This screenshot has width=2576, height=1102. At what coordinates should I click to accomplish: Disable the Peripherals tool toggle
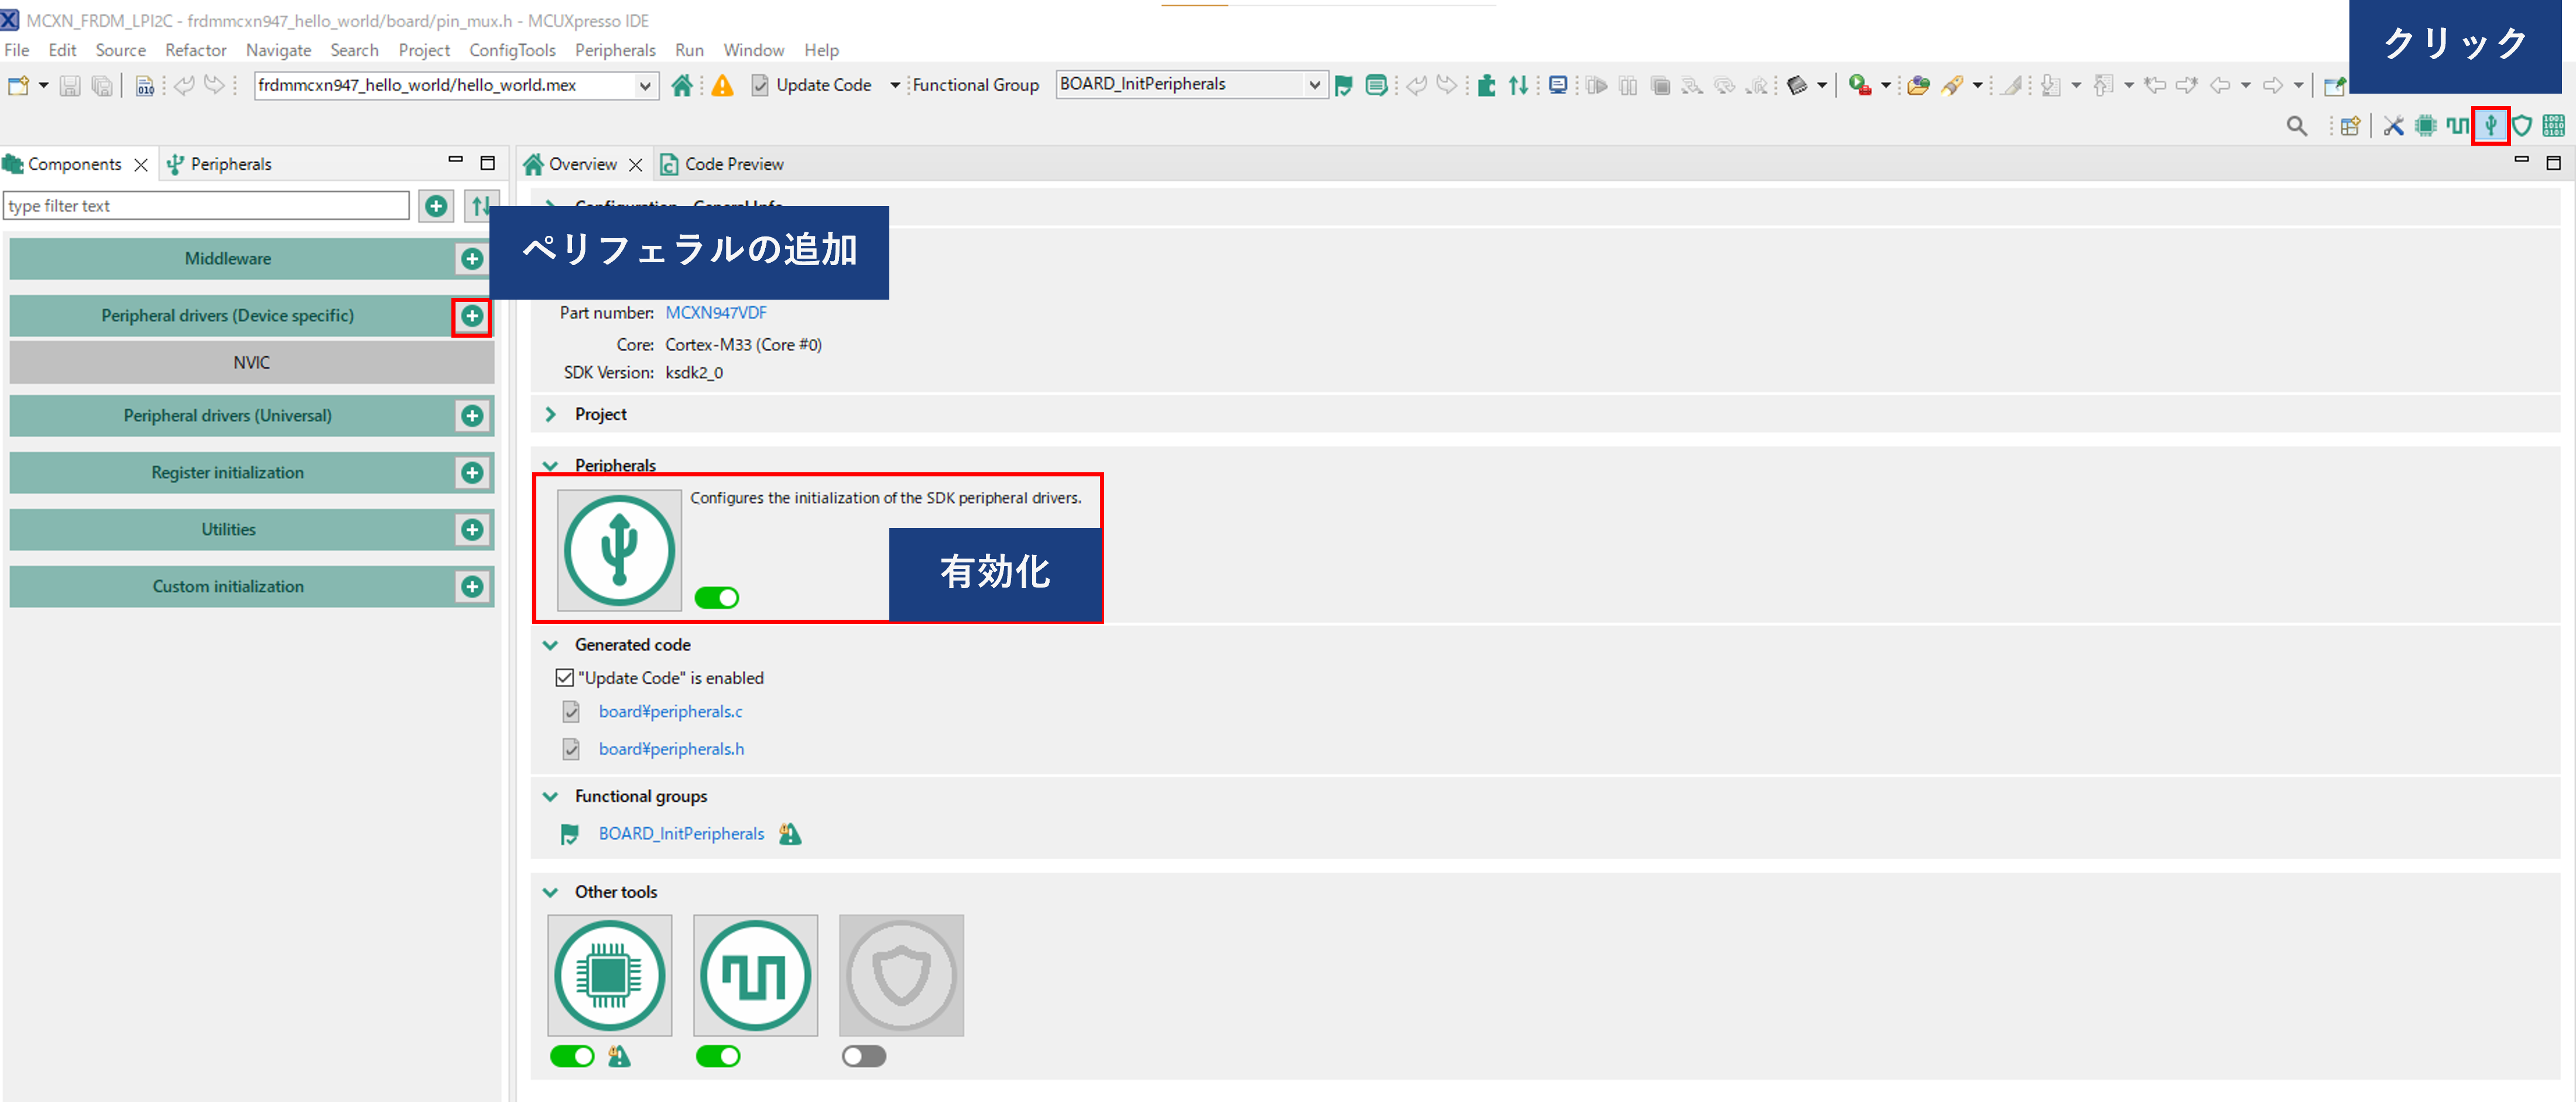point(717,598)
